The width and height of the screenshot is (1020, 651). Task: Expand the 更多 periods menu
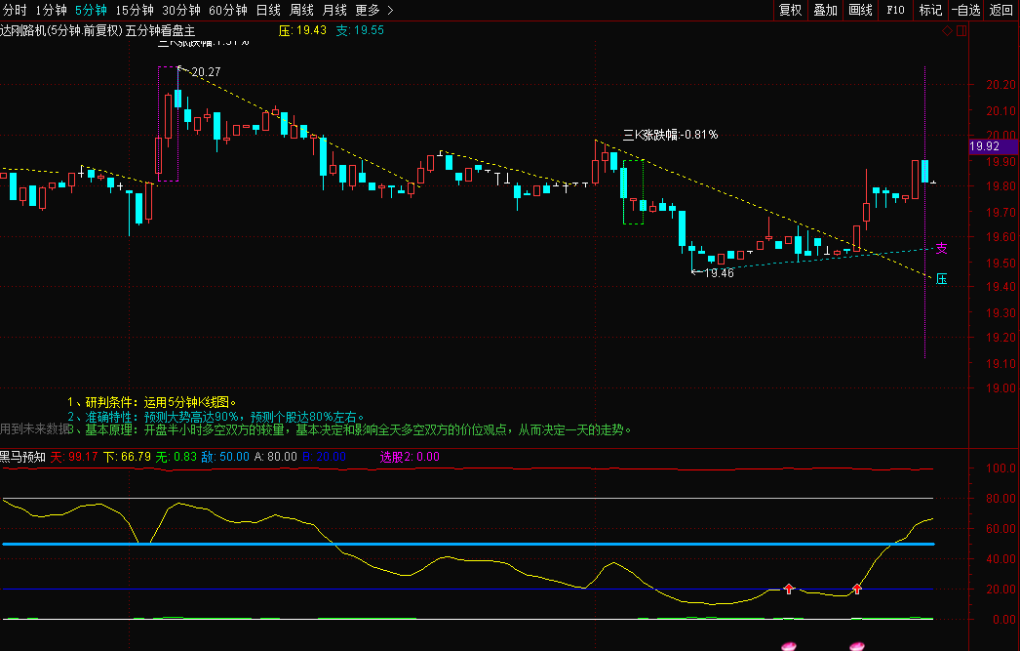click(x=374, y=10)
